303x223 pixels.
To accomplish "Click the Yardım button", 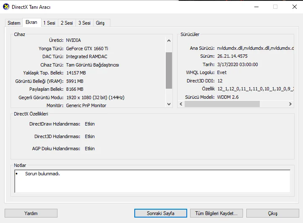I will point(31,213).
